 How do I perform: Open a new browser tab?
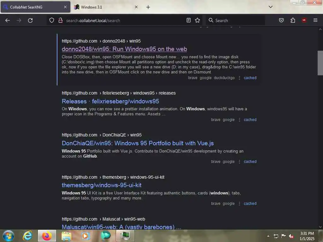click(148, 7)
